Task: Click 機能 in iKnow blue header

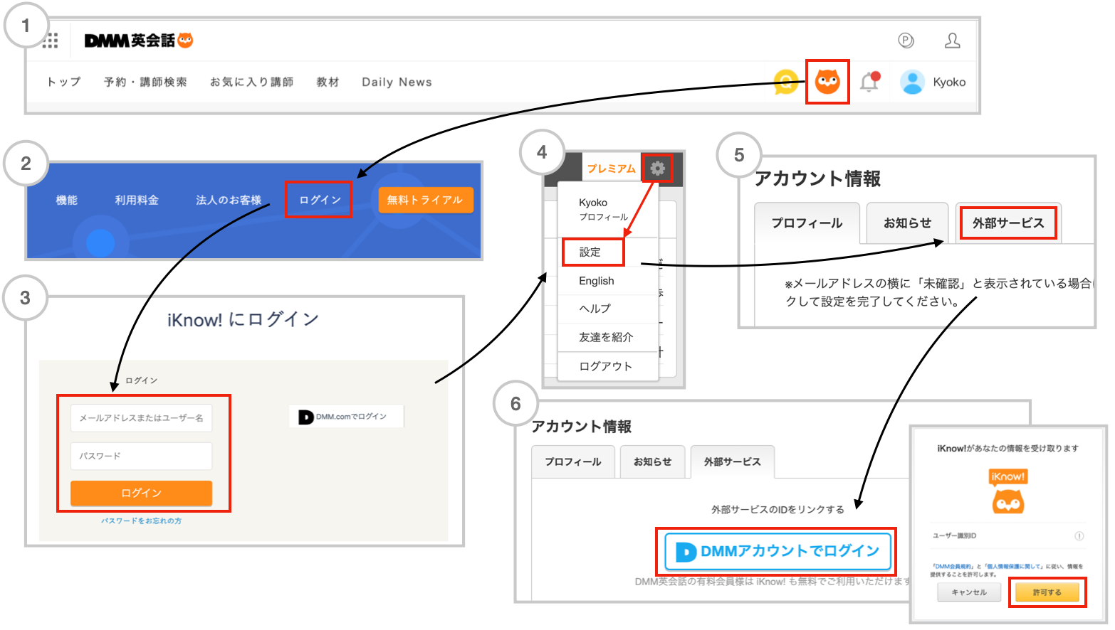Action: coord(67,200)
